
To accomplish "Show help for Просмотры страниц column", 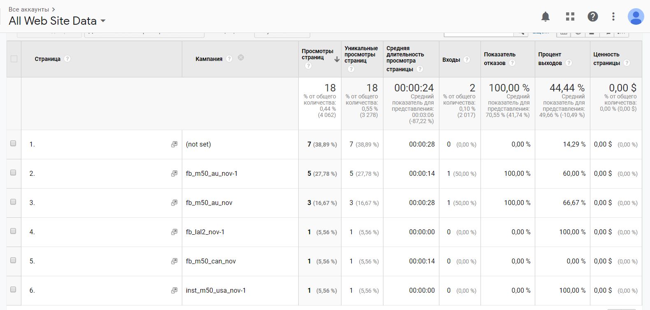I will click(308, 66).
